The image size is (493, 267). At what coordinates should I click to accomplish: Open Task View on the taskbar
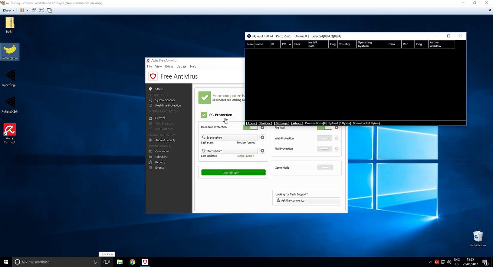click(x=106, y=262)
